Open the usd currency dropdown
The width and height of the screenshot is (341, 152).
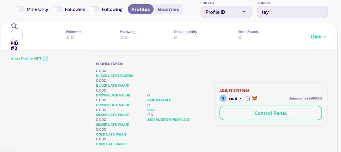point(235,98)
